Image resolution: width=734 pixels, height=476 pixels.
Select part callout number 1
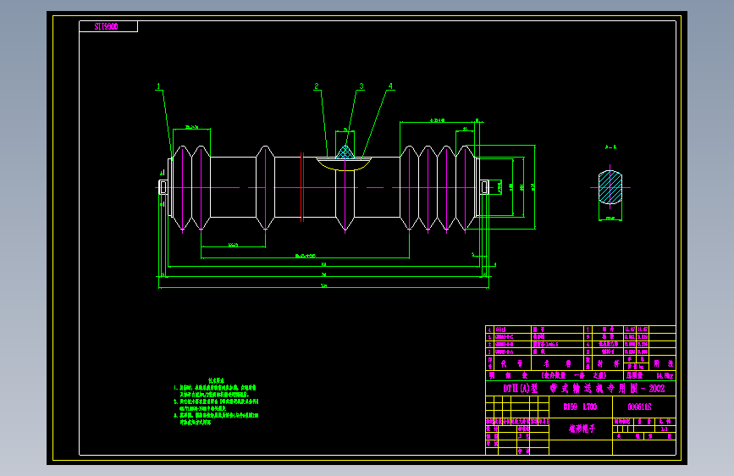158,86
